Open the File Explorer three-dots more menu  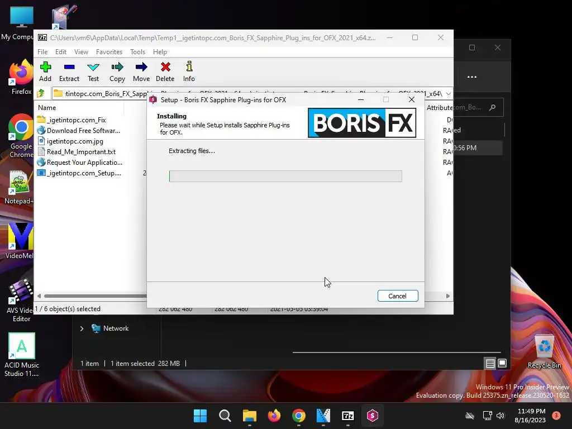coord(472,77)
